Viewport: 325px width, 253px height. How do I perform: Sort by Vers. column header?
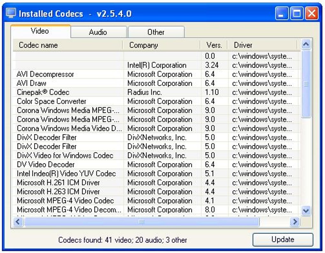coord(214,45)
